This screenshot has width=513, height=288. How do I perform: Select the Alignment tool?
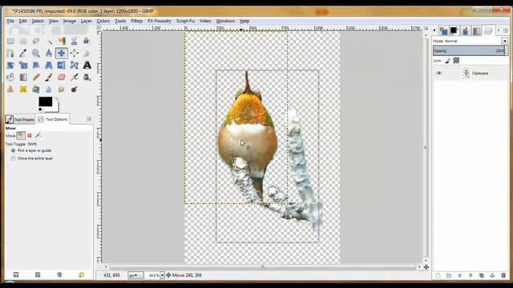75,54
